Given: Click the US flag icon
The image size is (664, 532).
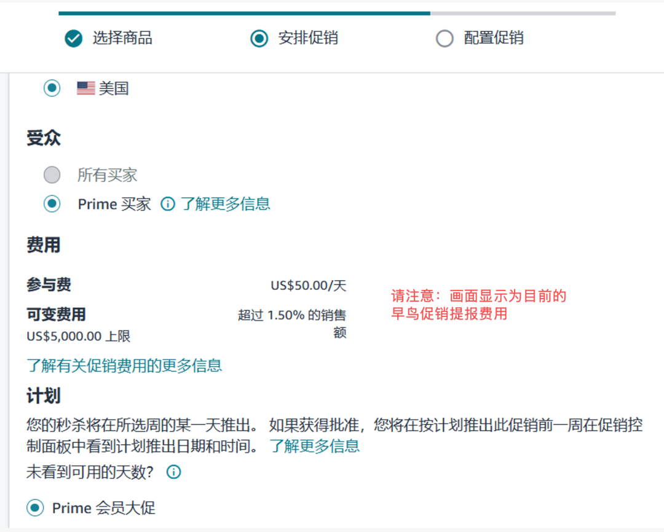Looking at the screenshot, I should pos(86,88).
